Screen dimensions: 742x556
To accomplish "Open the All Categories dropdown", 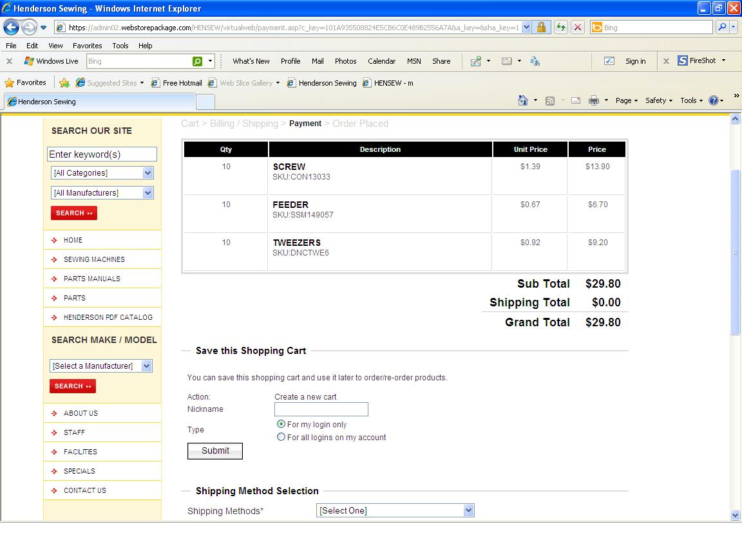I will point(102,173).
